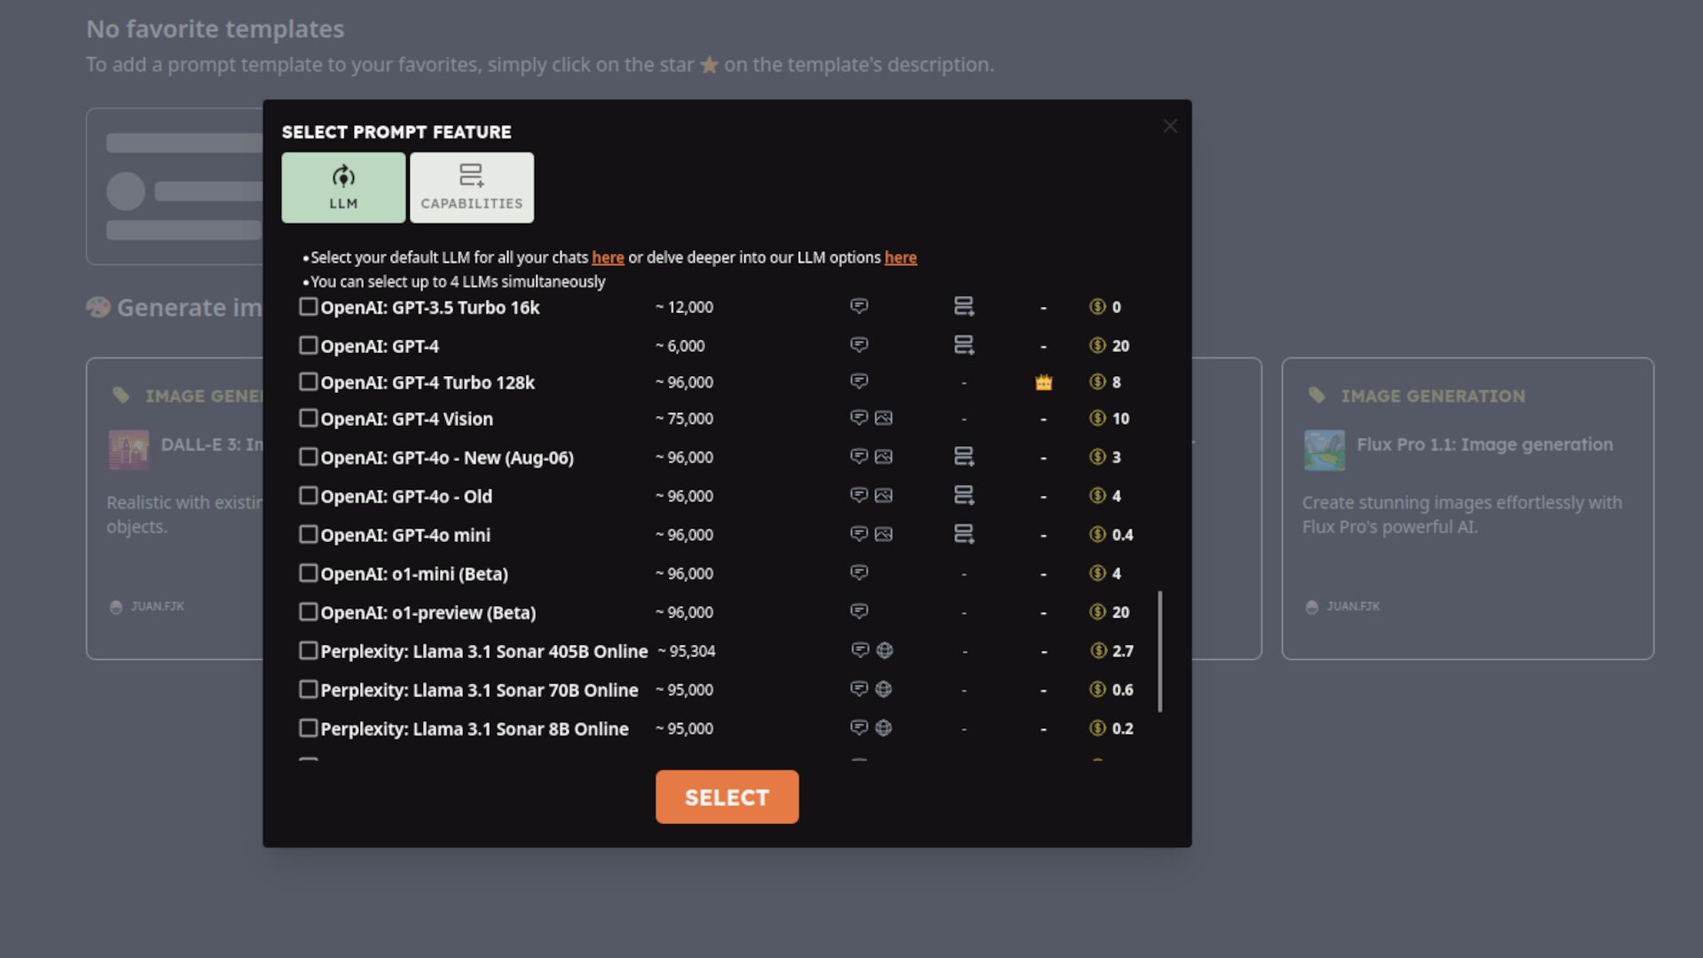Image resolution: width=1703 pixels, height=958 pixels.
Task: Click the image icon in GPT-4 Vision row
Action: [883, 418]
